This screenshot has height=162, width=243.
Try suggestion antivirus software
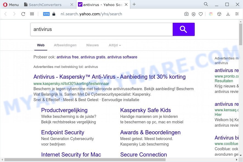(122, 57)
